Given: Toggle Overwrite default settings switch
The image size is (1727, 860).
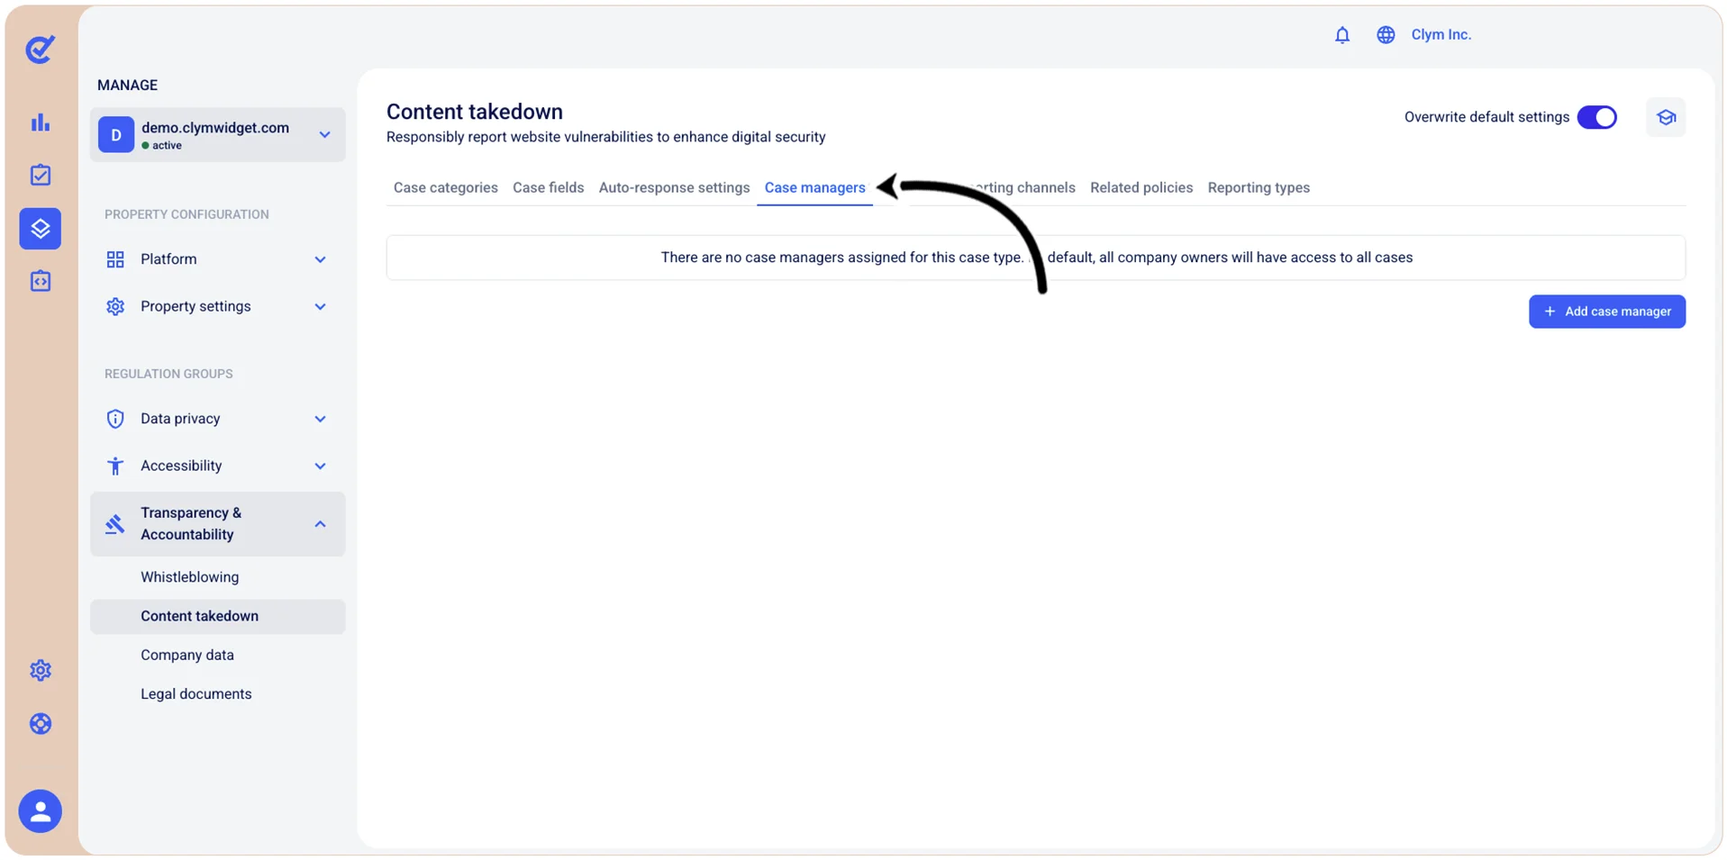Looking at the screenshot, I should [x=1597, y=117].
